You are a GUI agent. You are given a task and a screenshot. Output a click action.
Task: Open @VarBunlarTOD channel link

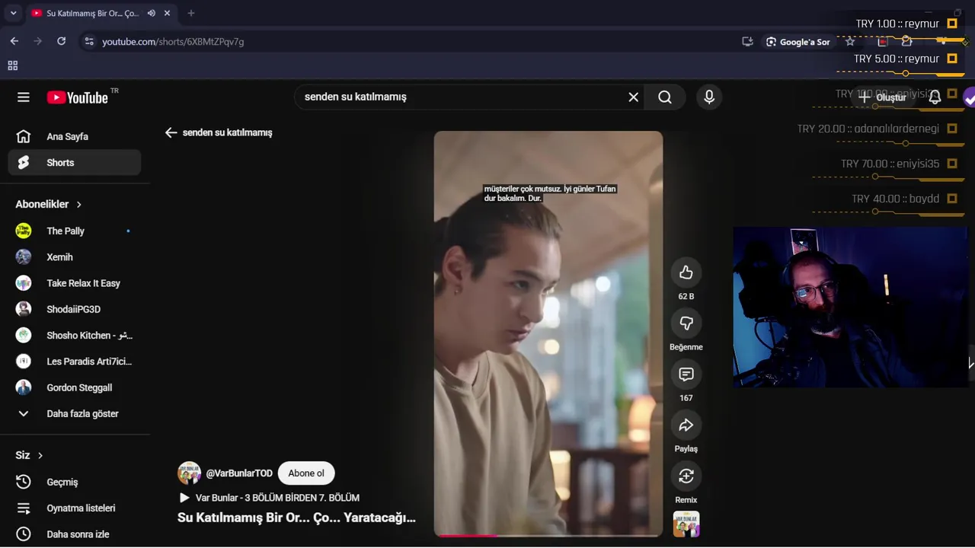coord(239,473)
